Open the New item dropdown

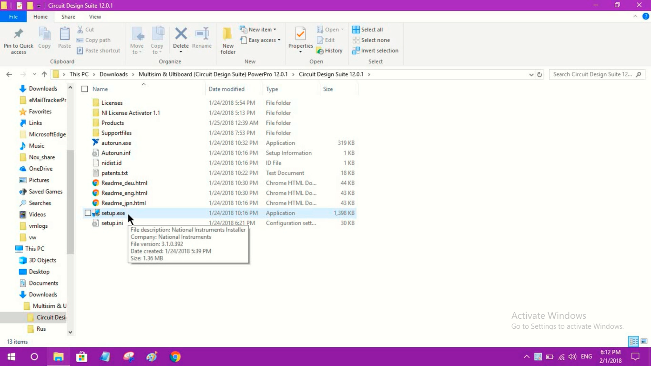259,29
